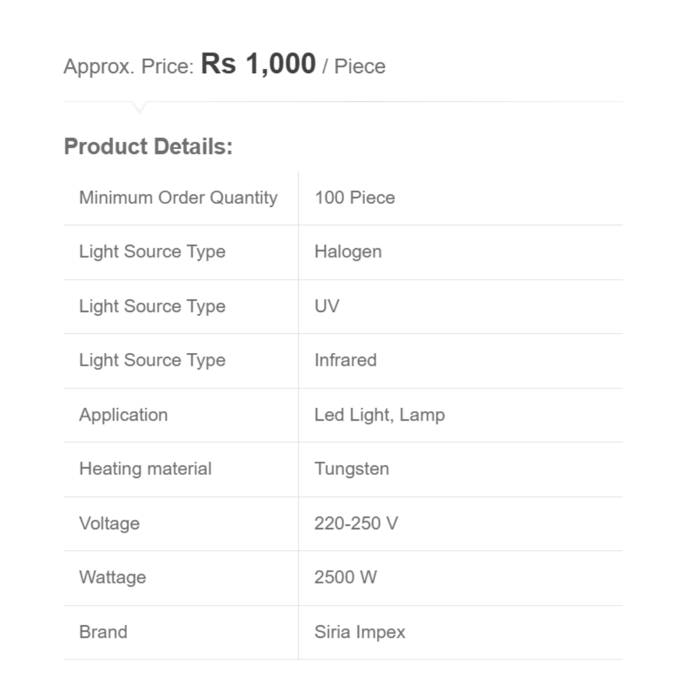Screen dimensions: 682x682
Task: Click the Application row label
Action: (123, 415)
